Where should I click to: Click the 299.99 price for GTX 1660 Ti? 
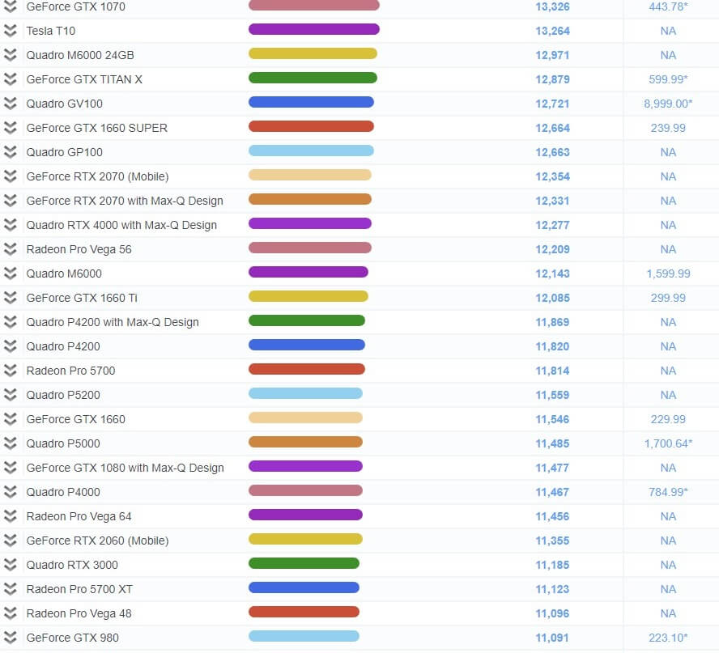pyautogui.click(x=669, y=298)
